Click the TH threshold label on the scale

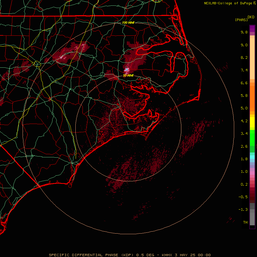point(245,222)
